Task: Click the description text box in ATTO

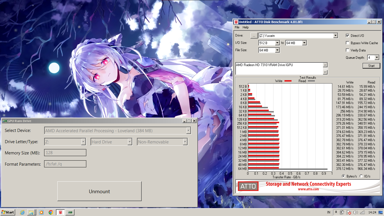Action: coord(279,69)
